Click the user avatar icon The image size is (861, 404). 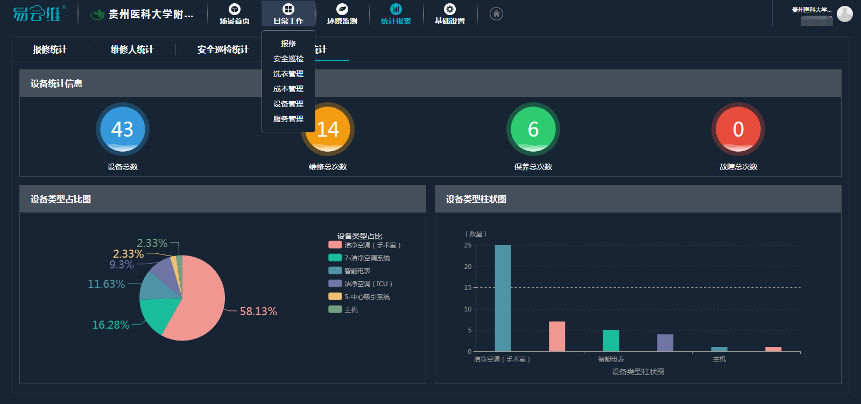point(844,14)
